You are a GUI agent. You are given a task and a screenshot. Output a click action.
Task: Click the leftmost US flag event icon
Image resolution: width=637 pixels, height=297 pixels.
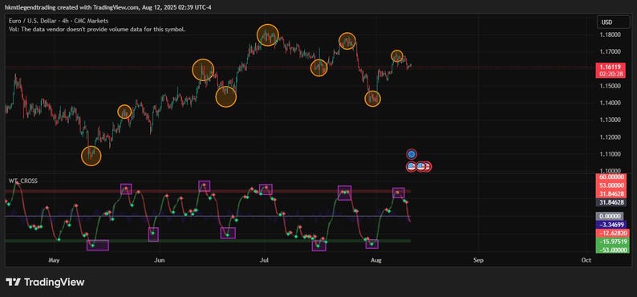412,166
